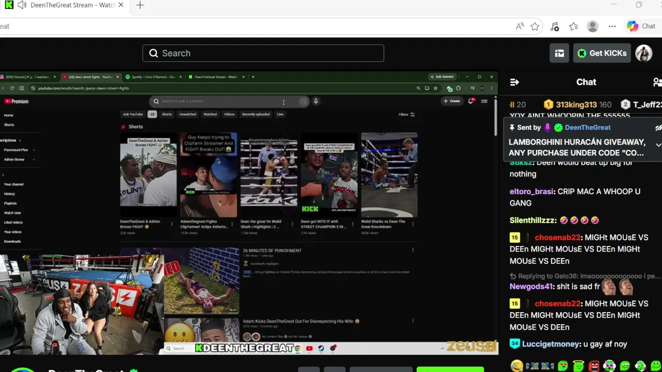Open Adam Kicks DeenTheGreat Out video title
The image size is (662, 372).
point(301,321)
